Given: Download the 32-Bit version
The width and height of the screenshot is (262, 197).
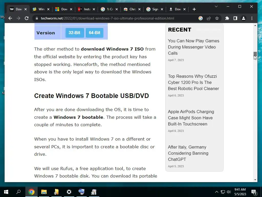Looking at the screenshot, I should point(74,33).
